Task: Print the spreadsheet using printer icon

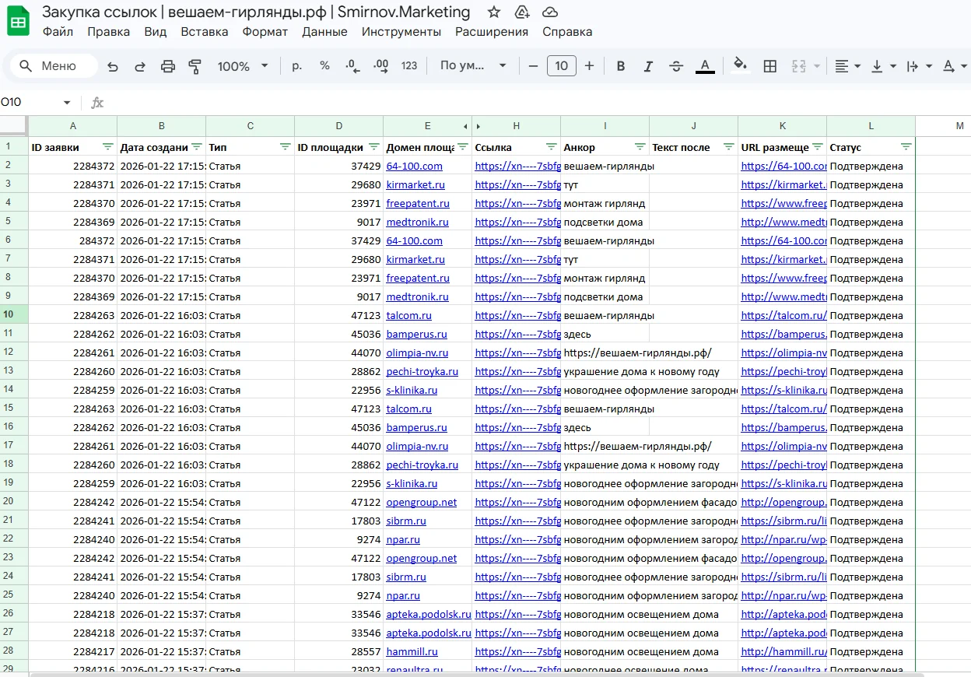Action: click(168, 66)
